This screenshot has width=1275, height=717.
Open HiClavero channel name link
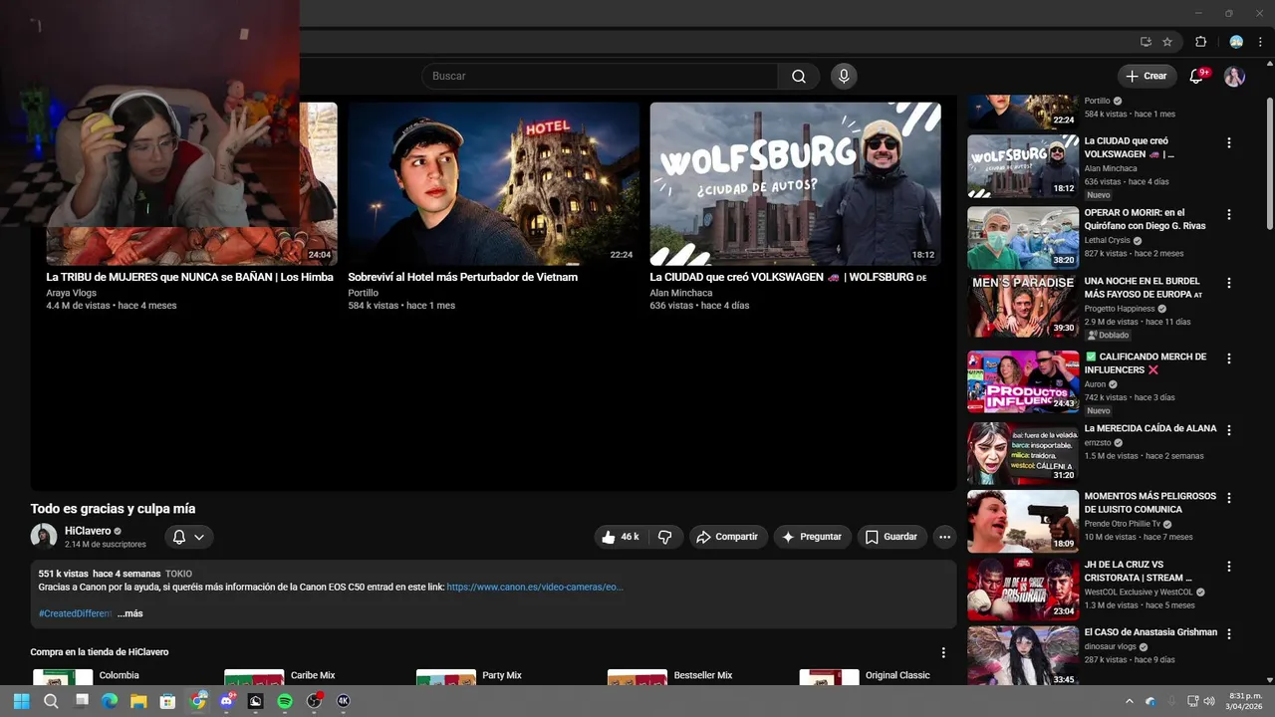pyautogui.click(x=88, y=531)
